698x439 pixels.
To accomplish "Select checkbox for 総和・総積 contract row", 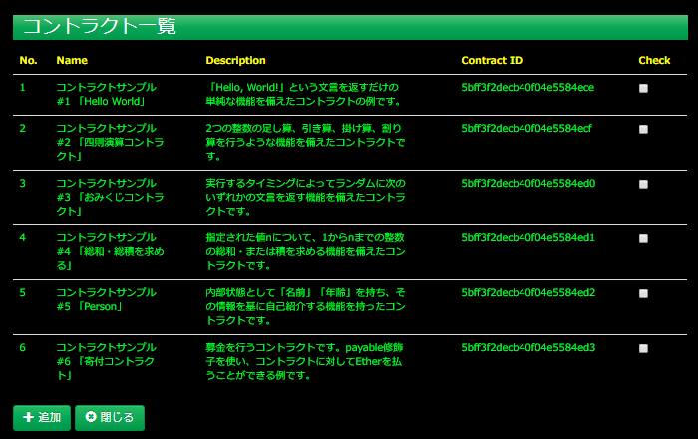I will [643, 239].
